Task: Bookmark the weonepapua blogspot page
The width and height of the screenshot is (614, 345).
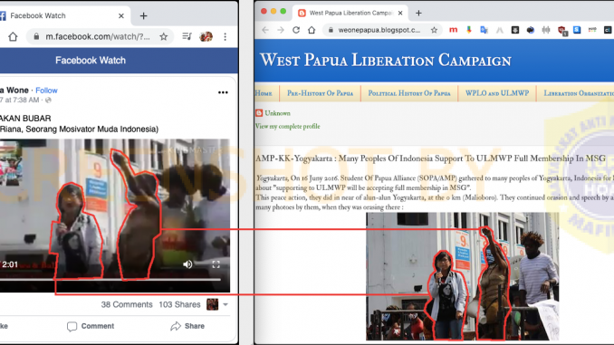Action: pos(434,30)
